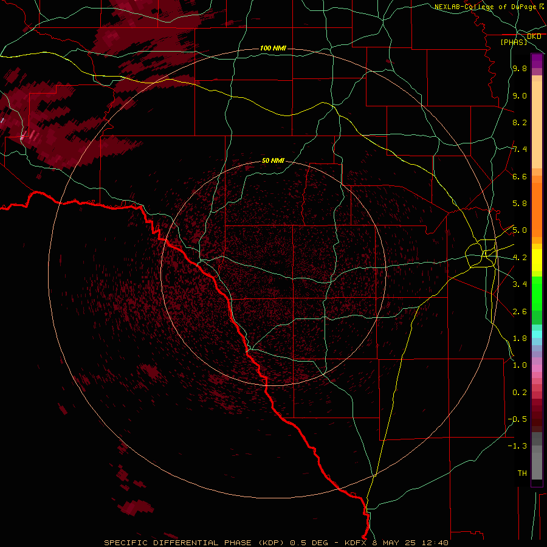Click the 5.0 value on color scale
The width and height of the screenshot is (547, 547).
[520, 230]
